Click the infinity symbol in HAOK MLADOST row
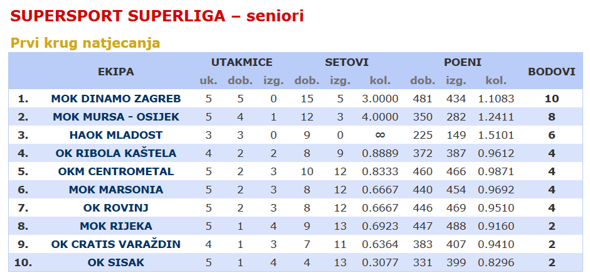This screenshot has height=280, width=590. coord(380,135)
